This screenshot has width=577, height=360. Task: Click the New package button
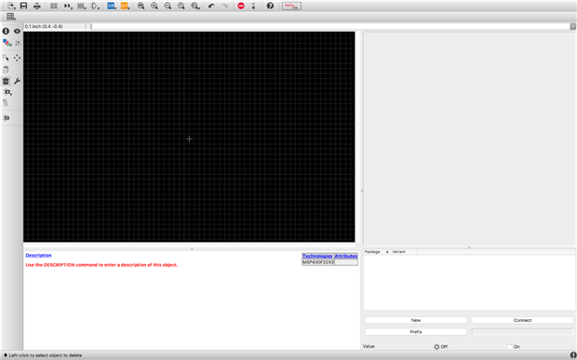(x=416, y=320)
